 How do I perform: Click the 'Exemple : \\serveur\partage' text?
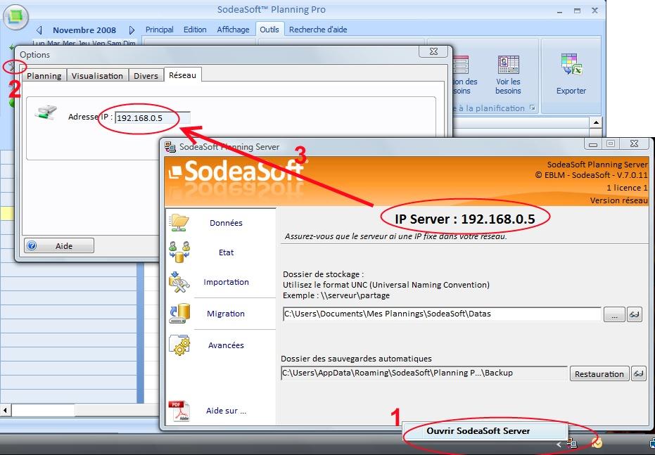tap(336, 295)
